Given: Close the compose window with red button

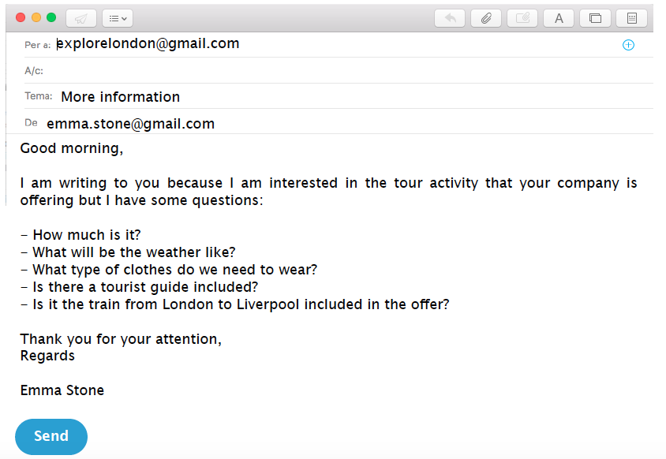Looking at the screenshot, I should tap(21, 17).
